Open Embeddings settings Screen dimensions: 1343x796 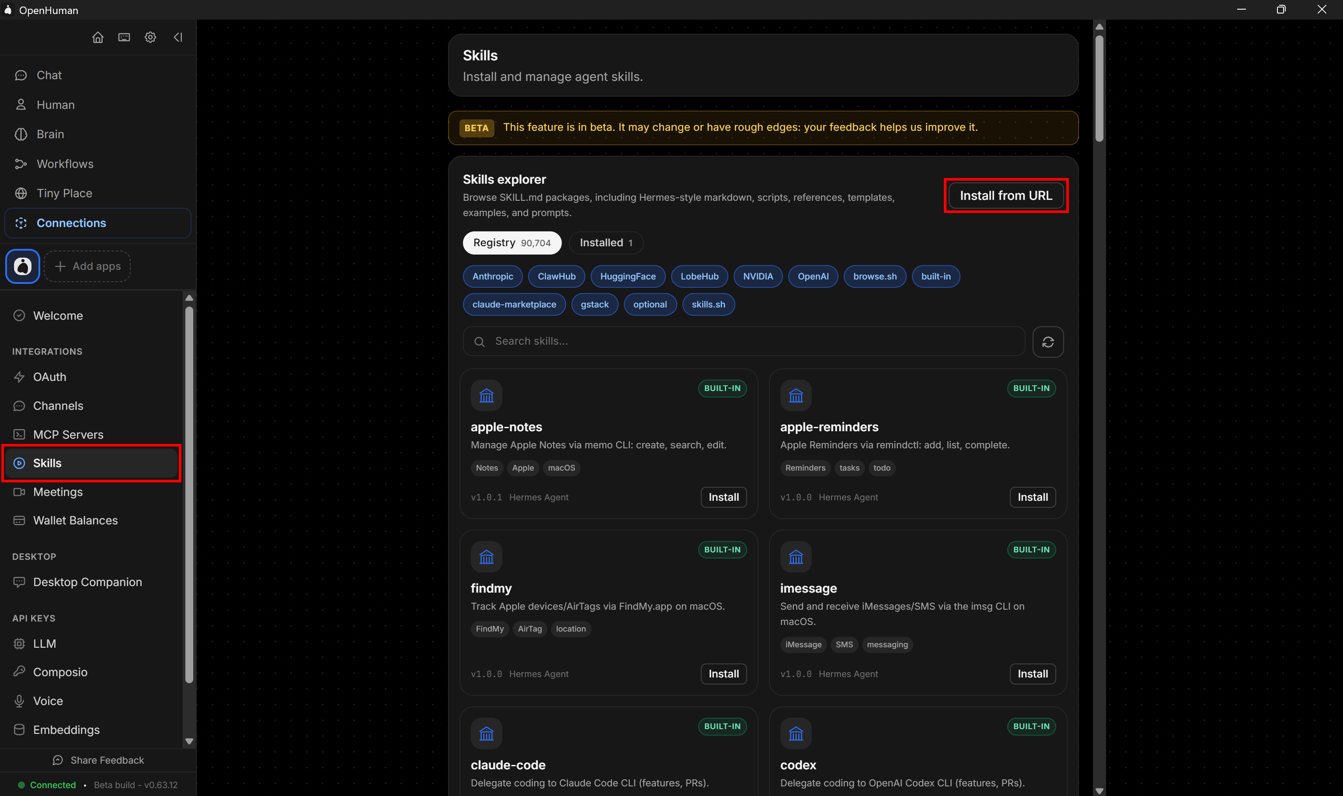(x=92, y=730)
